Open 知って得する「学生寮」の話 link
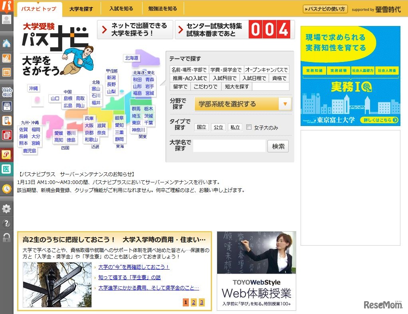408x314 pixels. click(129, 277)
